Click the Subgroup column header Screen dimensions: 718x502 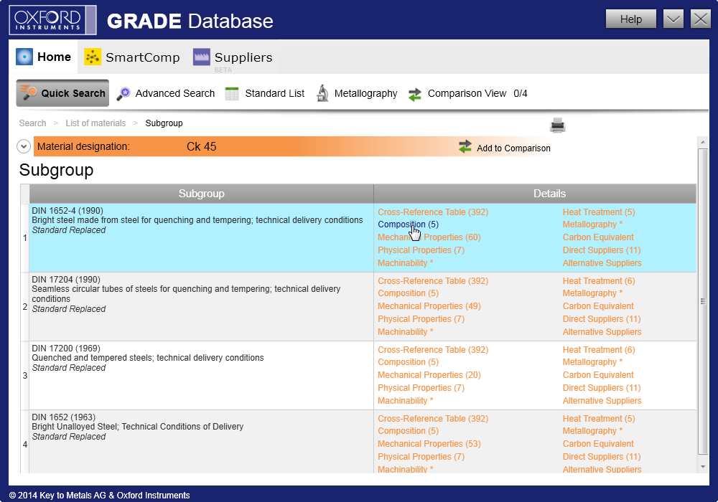coord(202,194)
